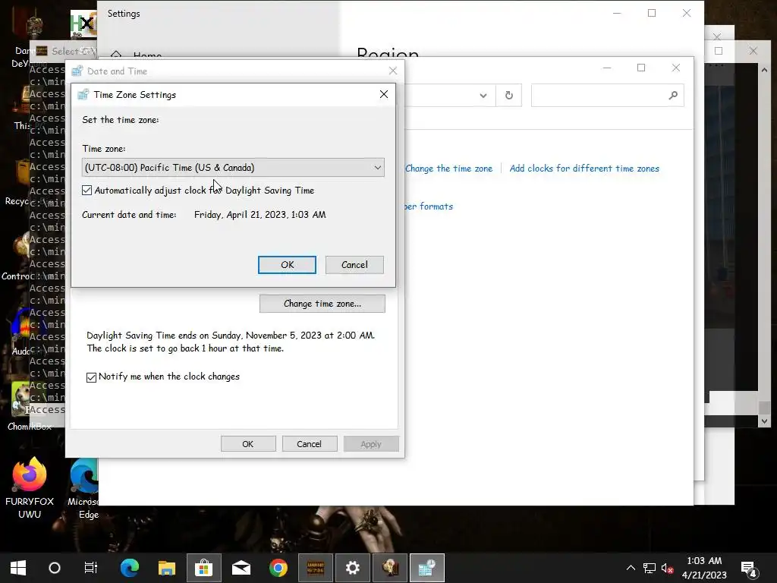Click OK in Date and Time dialog

tap(248, 444)
